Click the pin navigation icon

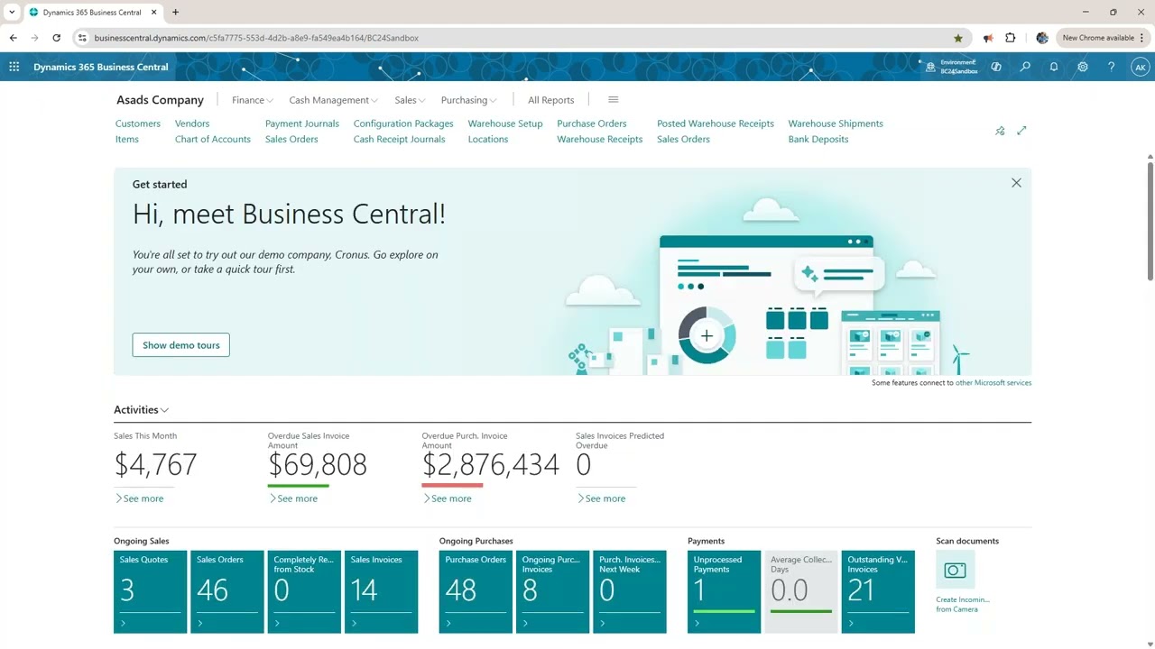coord(1000,131)
